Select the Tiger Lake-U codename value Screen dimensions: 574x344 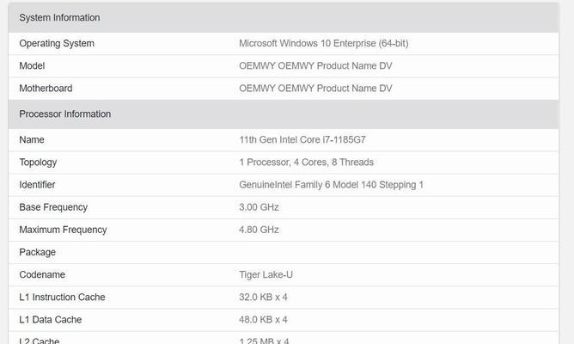coord(266,274)
